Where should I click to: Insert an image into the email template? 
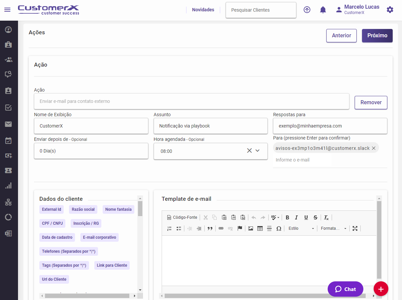click(x=251, y=228)
